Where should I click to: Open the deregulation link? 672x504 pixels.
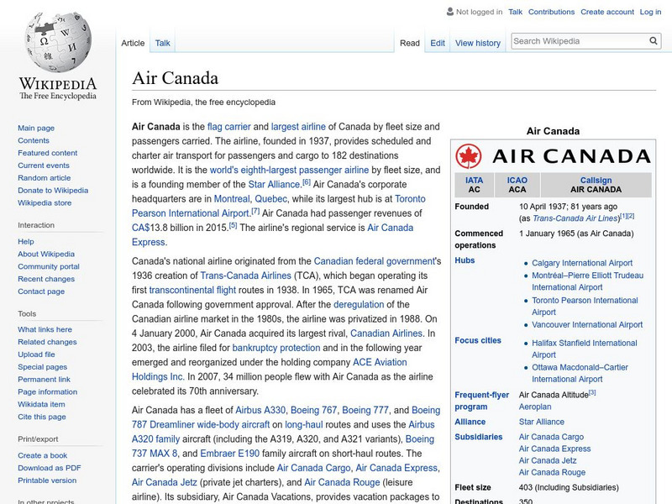[359, 305]
